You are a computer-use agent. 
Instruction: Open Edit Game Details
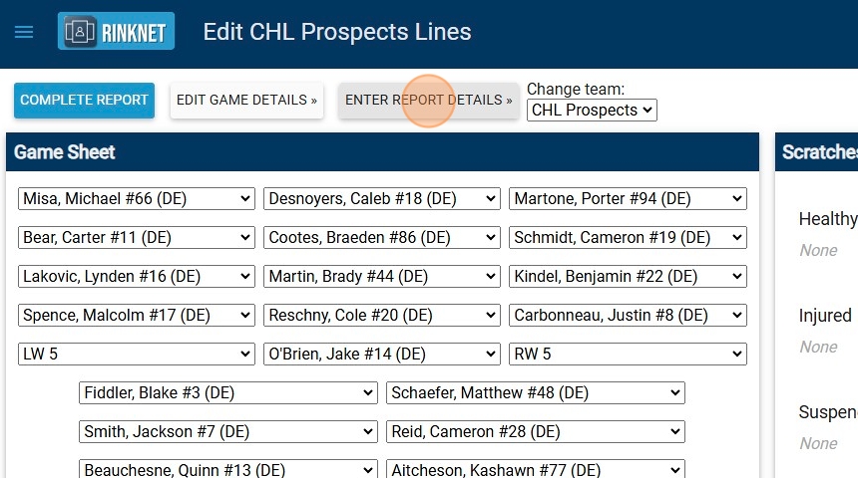(246, 101)
